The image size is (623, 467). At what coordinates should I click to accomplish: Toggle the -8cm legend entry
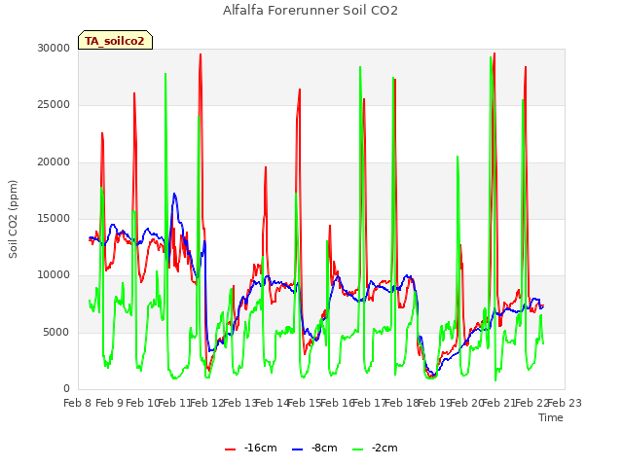tap(314, 448)
